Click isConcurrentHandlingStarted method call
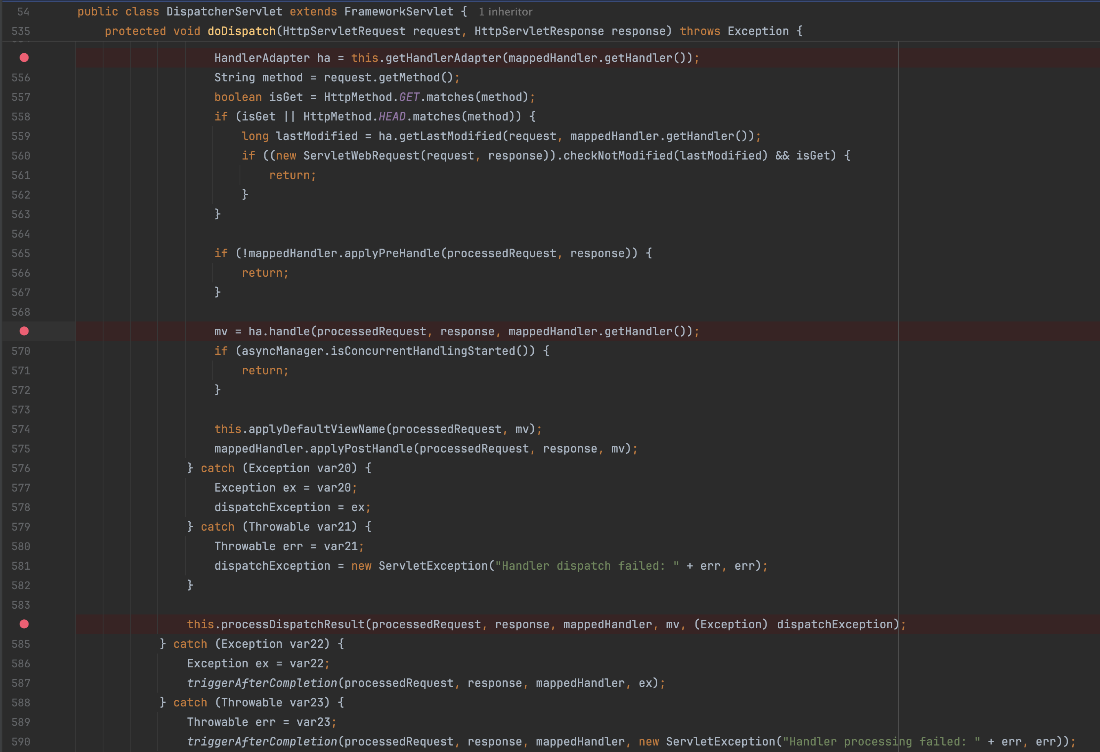Image resolution: width=1100 pixels, height=752 pixels. pyautogui.click(x=422, y=351)
